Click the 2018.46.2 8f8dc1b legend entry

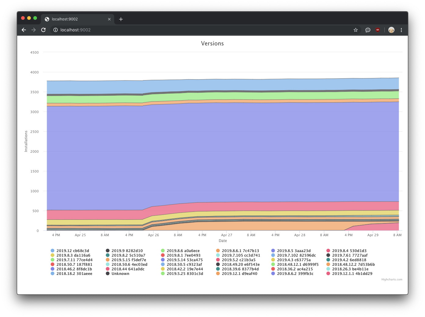pyautogui.click(x=71, y=269)
